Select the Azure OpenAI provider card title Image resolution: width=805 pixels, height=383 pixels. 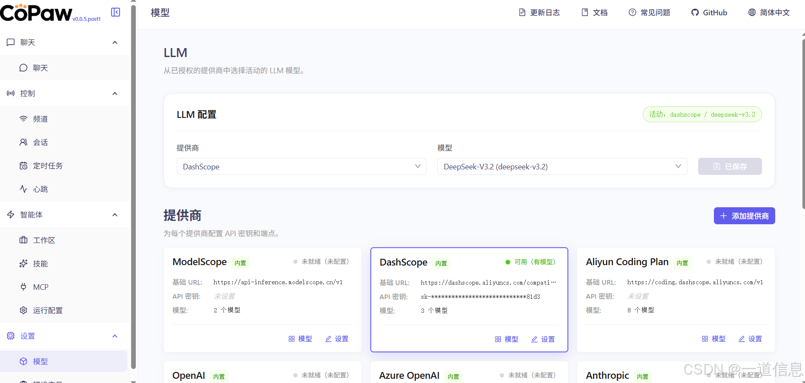coord(409,375)
